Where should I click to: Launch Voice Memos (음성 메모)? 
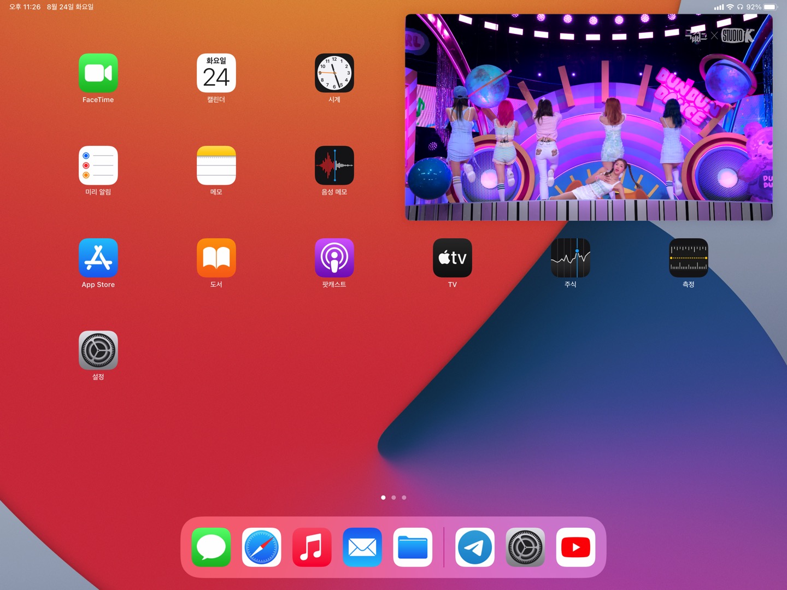pos(334,166)
